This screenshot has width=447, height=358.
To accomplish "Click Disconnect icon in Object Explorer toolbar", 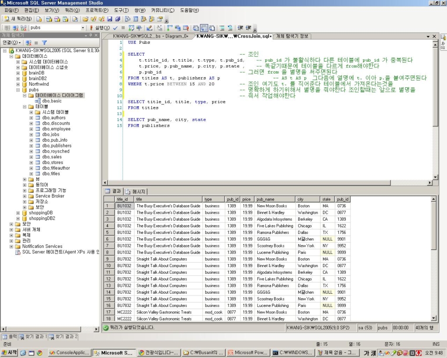I will [28, 42].
